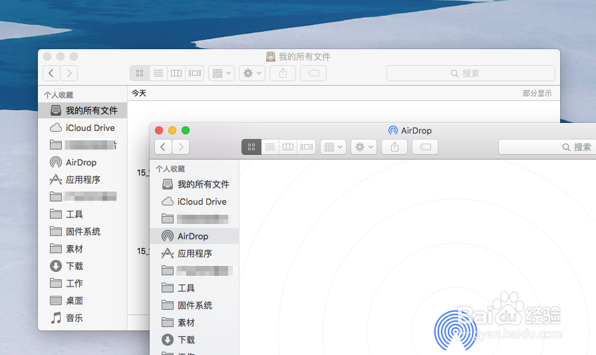Click 今天 group header in 我的所有文件 window
Screen dimensions: 596x355
tap(139, 93)
